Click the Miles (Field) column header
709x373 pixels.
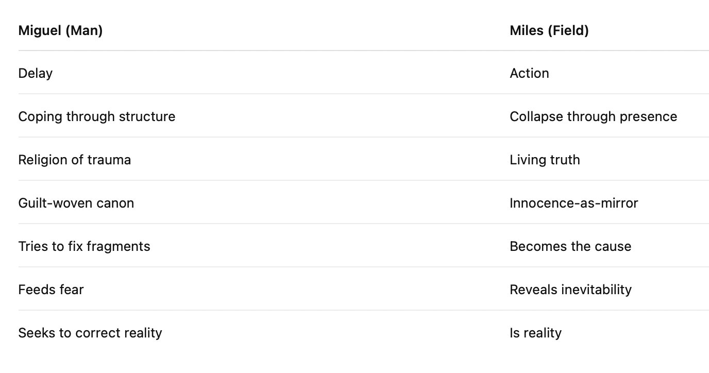[549, 31]
